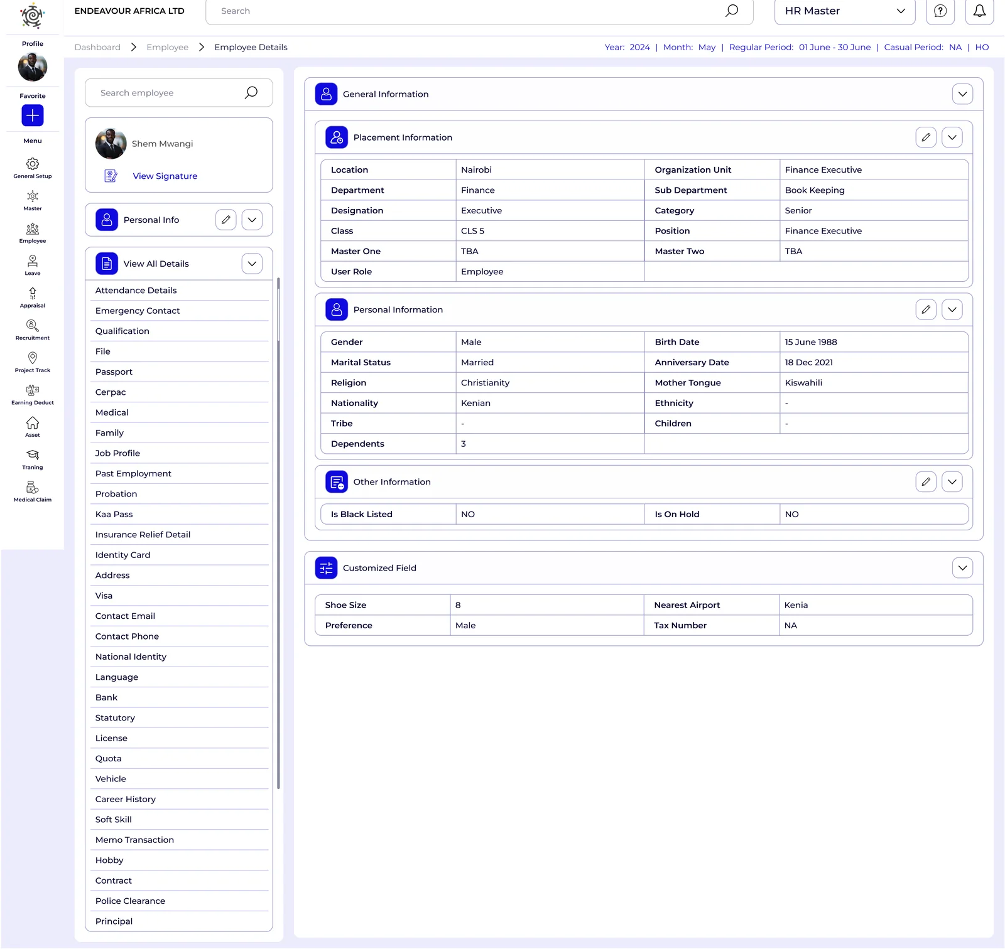Open the HR Master dropdown
The image size is (1005, 949).
point(845,11)
